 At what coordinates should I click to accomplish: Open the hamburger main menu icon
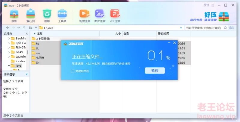coord(213,5)
